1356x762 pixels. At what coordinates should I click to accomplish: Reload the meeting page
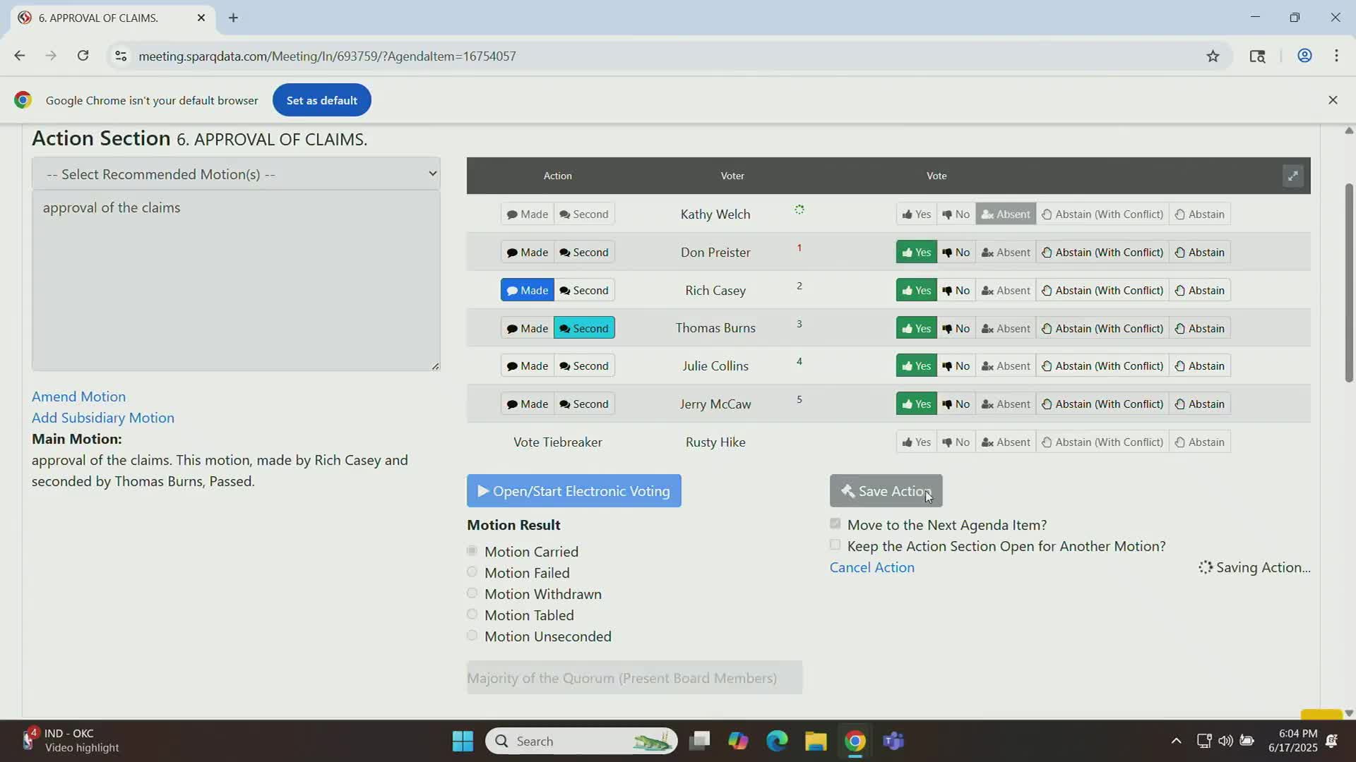(x=83, y=56)
